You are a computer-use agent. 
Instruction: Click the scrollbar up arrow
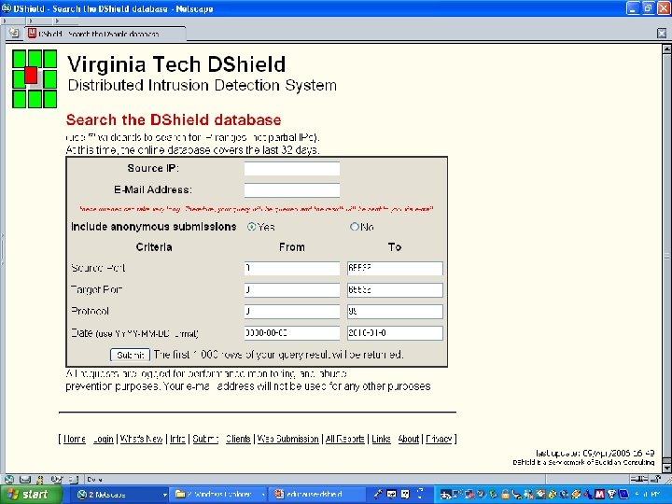666,49
